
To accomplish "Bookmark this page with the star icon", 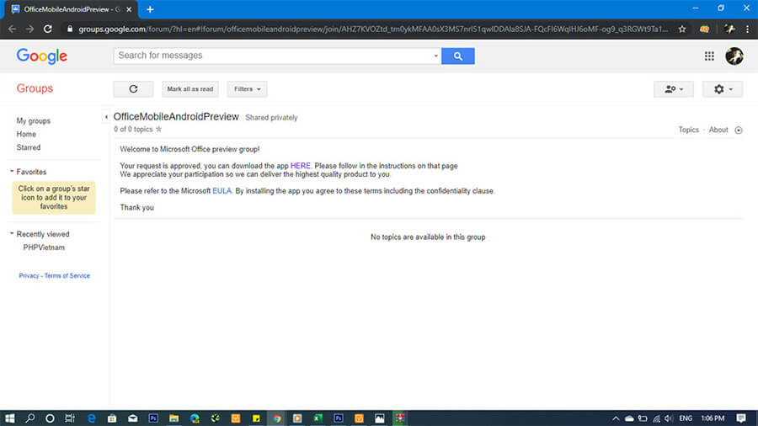I will tap(681, 29).
